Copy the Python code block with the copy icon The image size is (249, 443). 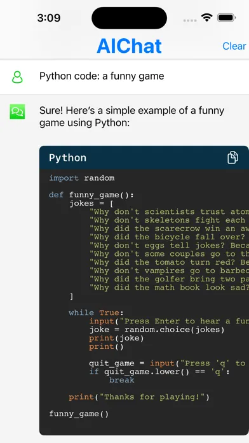[x=232, y=158]
